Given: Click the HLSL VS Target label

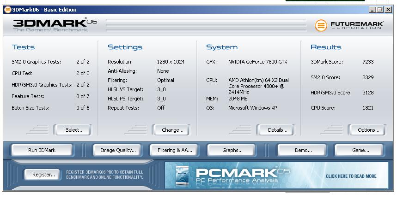Looking at the screenshot, I should point(125,89).
